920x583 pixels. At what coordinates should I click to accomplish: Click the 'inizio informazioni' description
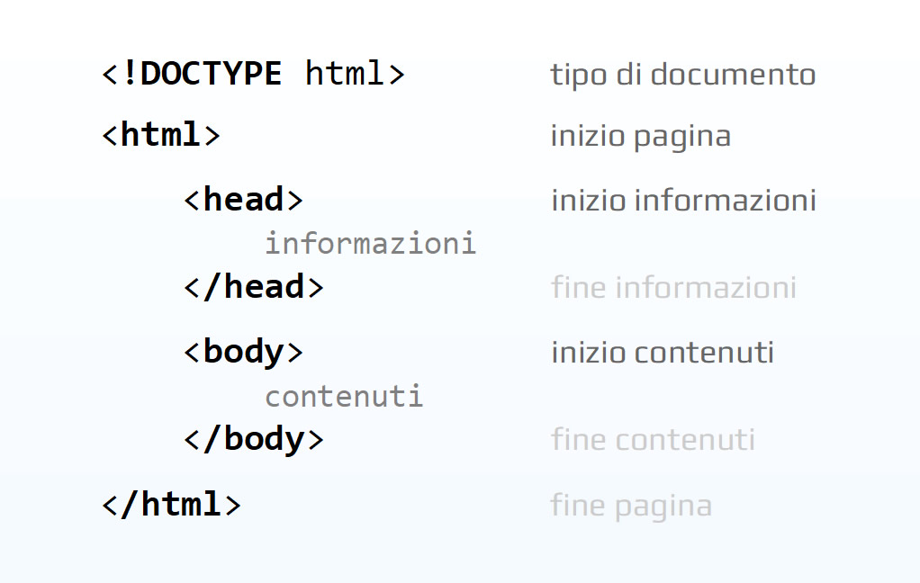click(x=683, y=201)
